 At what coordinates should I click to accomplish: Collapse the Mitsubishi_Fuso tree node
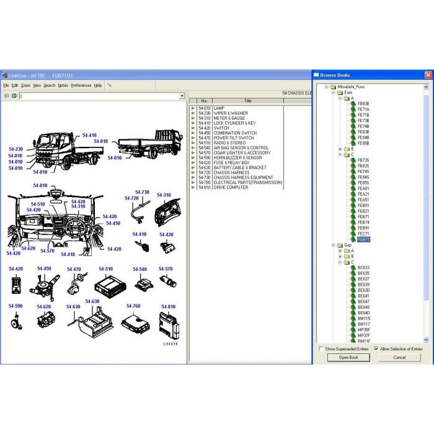pos(327,87)
